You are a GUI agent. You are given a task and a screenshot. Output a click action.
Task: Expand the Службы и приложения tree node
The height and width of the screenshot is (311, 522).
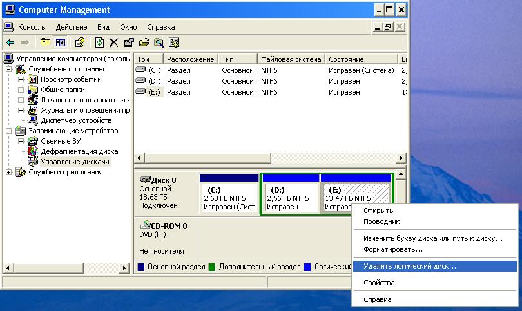(x=9, y=172)
